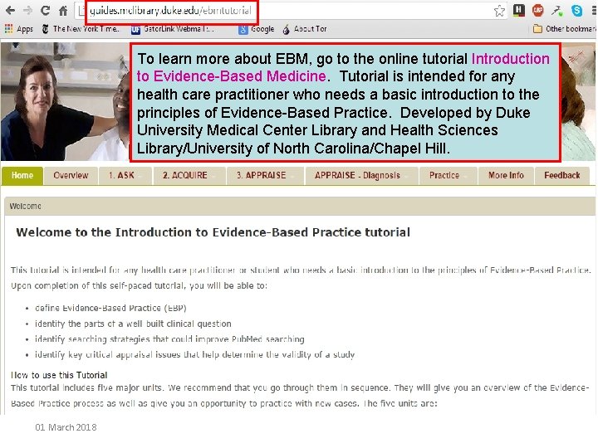Click the 'Welcome to the Introduction to Evidence-Based Practice tutorial' heading
The width and height of the screenshot is (598, 448).
pyautogui.click(x=213, y=232)
